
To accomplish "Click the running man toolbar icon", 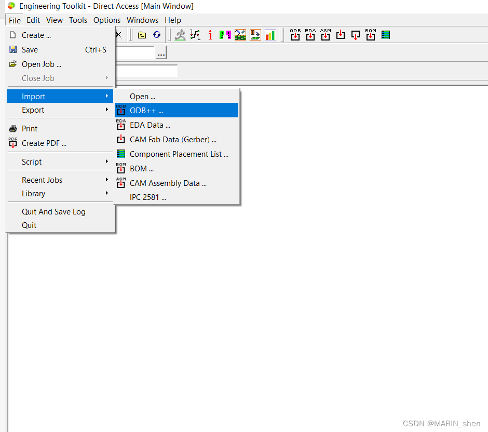I will 180,35.
